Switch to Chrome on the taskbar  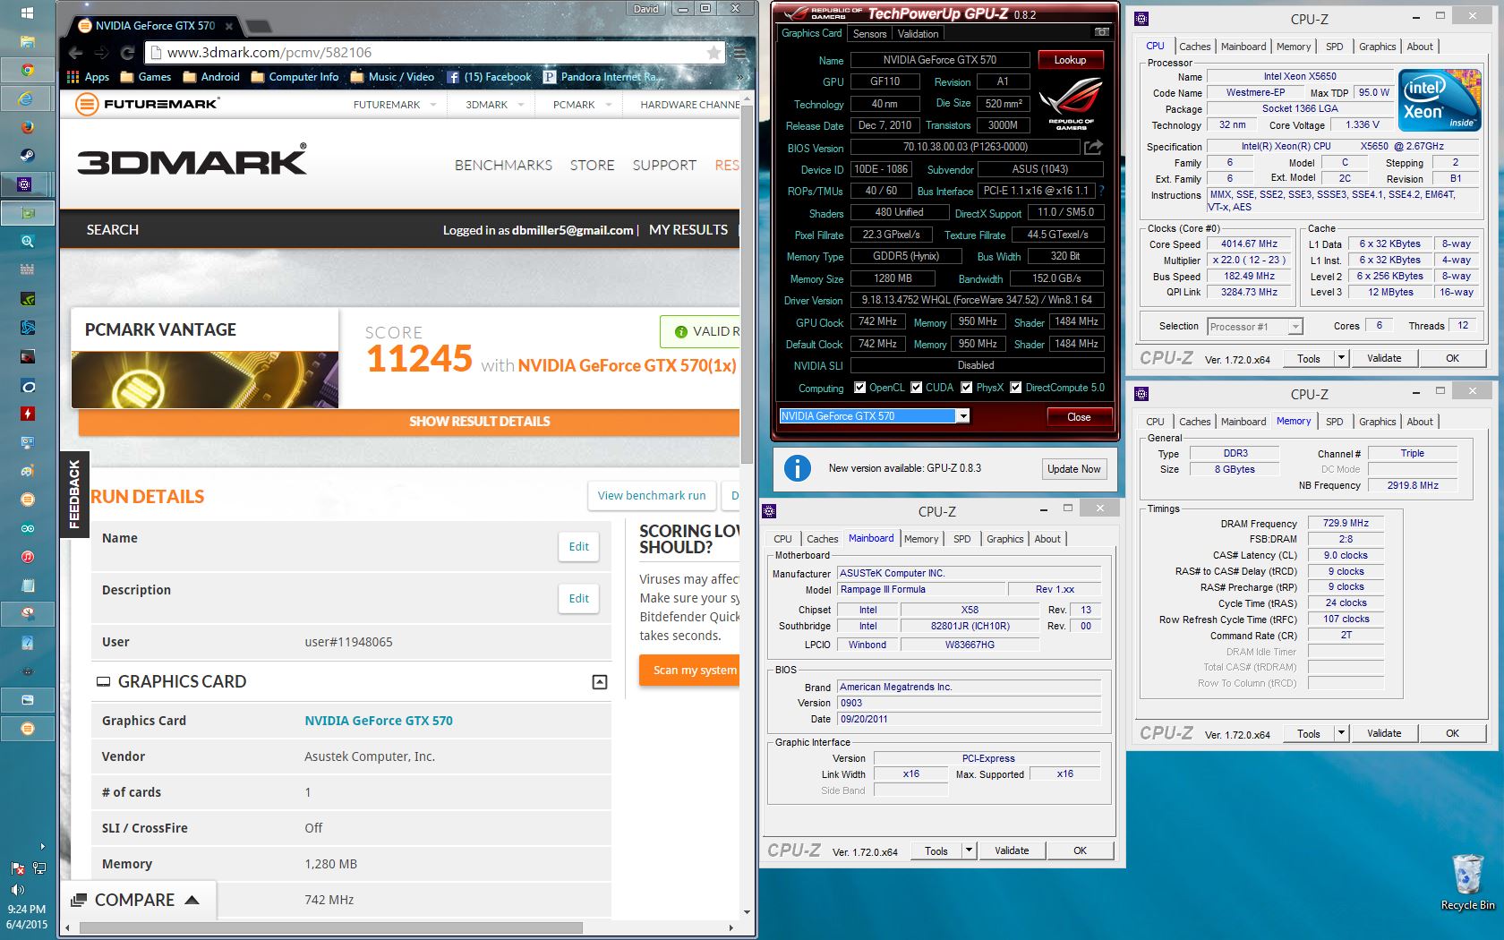pyautogui.click(x=27, y=70)
